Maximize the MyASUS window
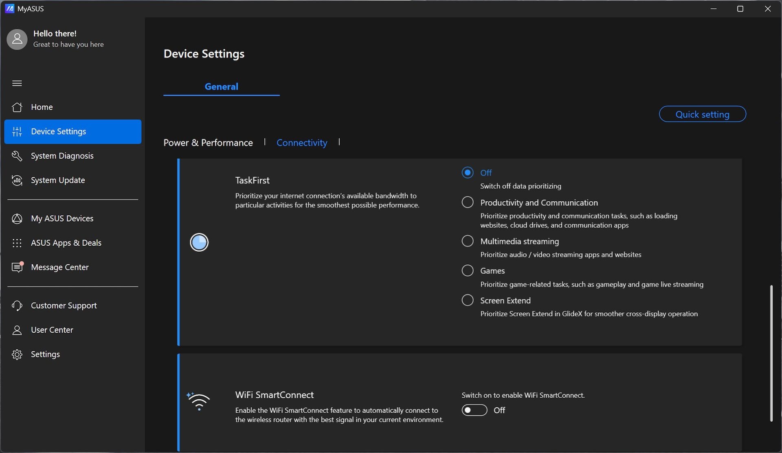 740,9
